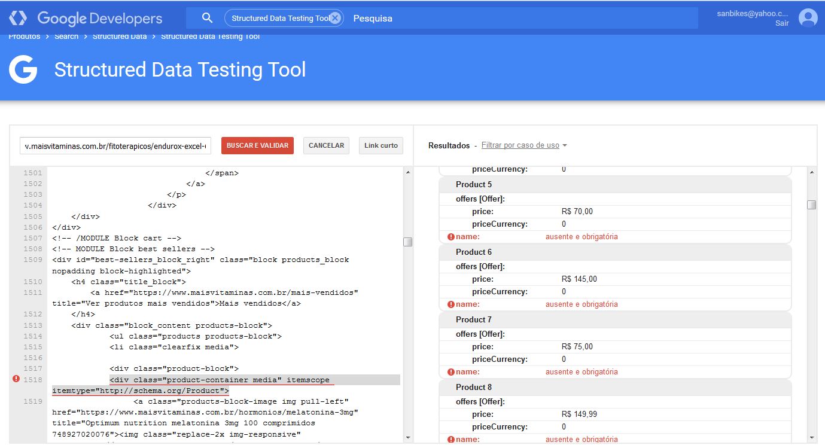
Task: Click the search magnifier icon
Action: pyautogui.click(x=207, y=18)
